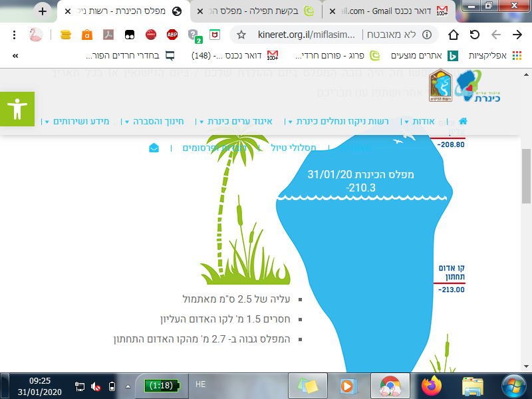Image resolution: width=532 pixels, height=399 pixels.
Task: Click the PDF Acrobat extension icon
Action: click(x=108, y=35)
